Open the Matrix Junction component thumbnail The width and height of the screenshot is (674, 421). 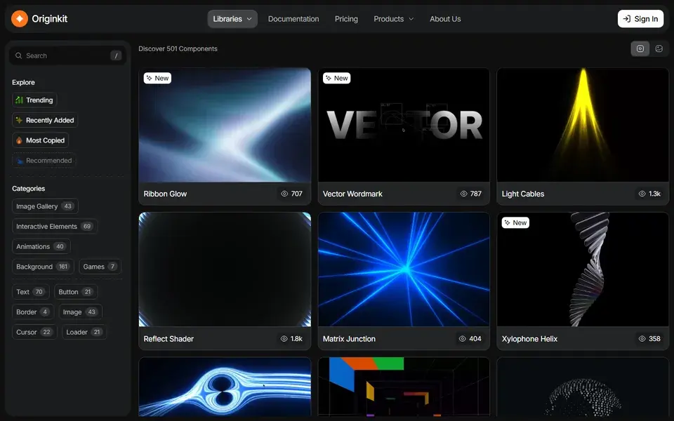coord(404,269)
